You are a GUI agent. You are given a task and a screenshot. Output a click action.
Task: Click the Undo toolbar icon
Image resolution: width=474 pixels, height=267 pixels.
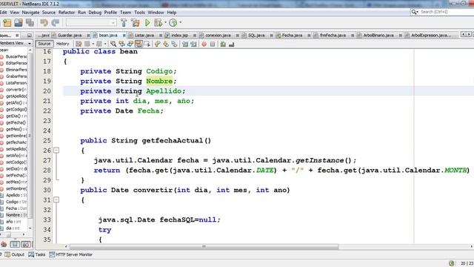pyautogui.click(x=44, y=23)
